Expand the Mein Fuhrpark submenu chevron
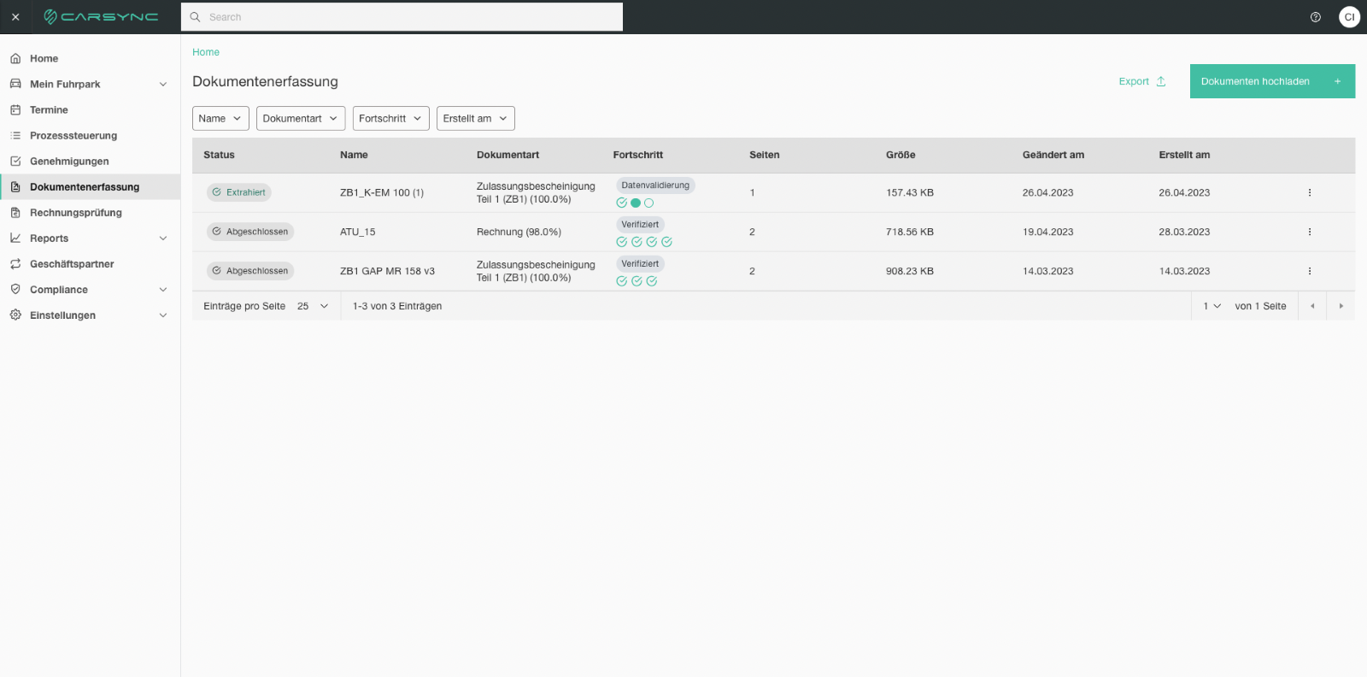Viewport: 1367px width, 677px height. point(163,85)
